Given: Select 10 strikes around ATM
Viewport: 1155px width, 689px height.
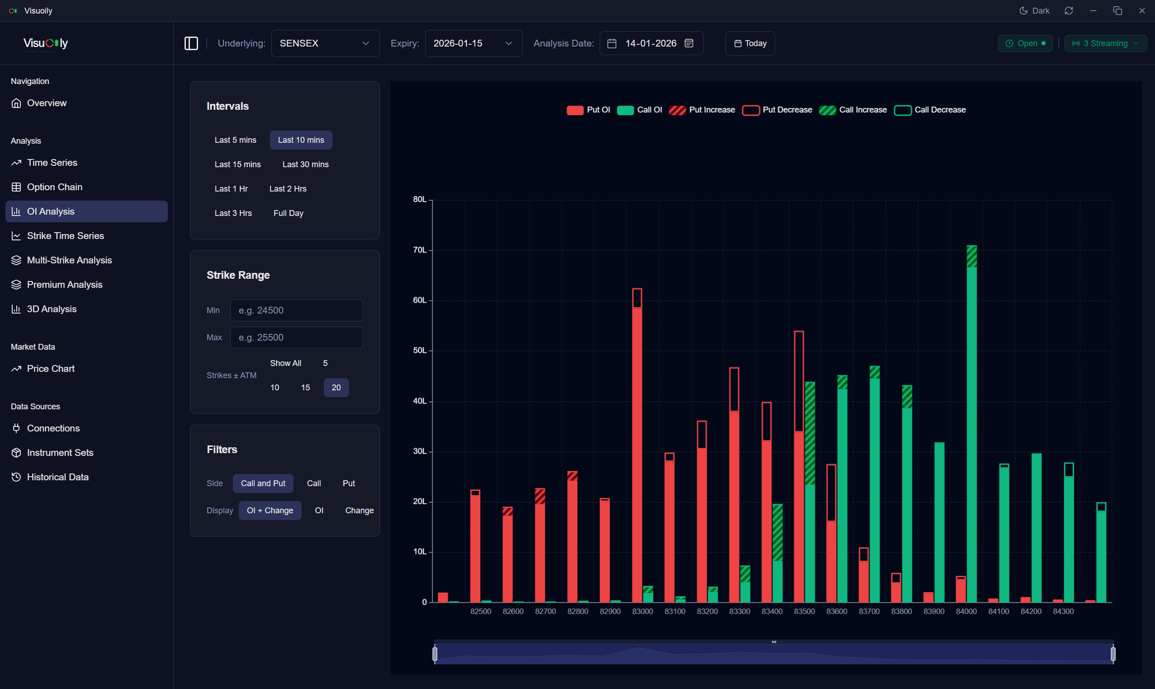Looking at the screenshot, I should click(275, 387).
